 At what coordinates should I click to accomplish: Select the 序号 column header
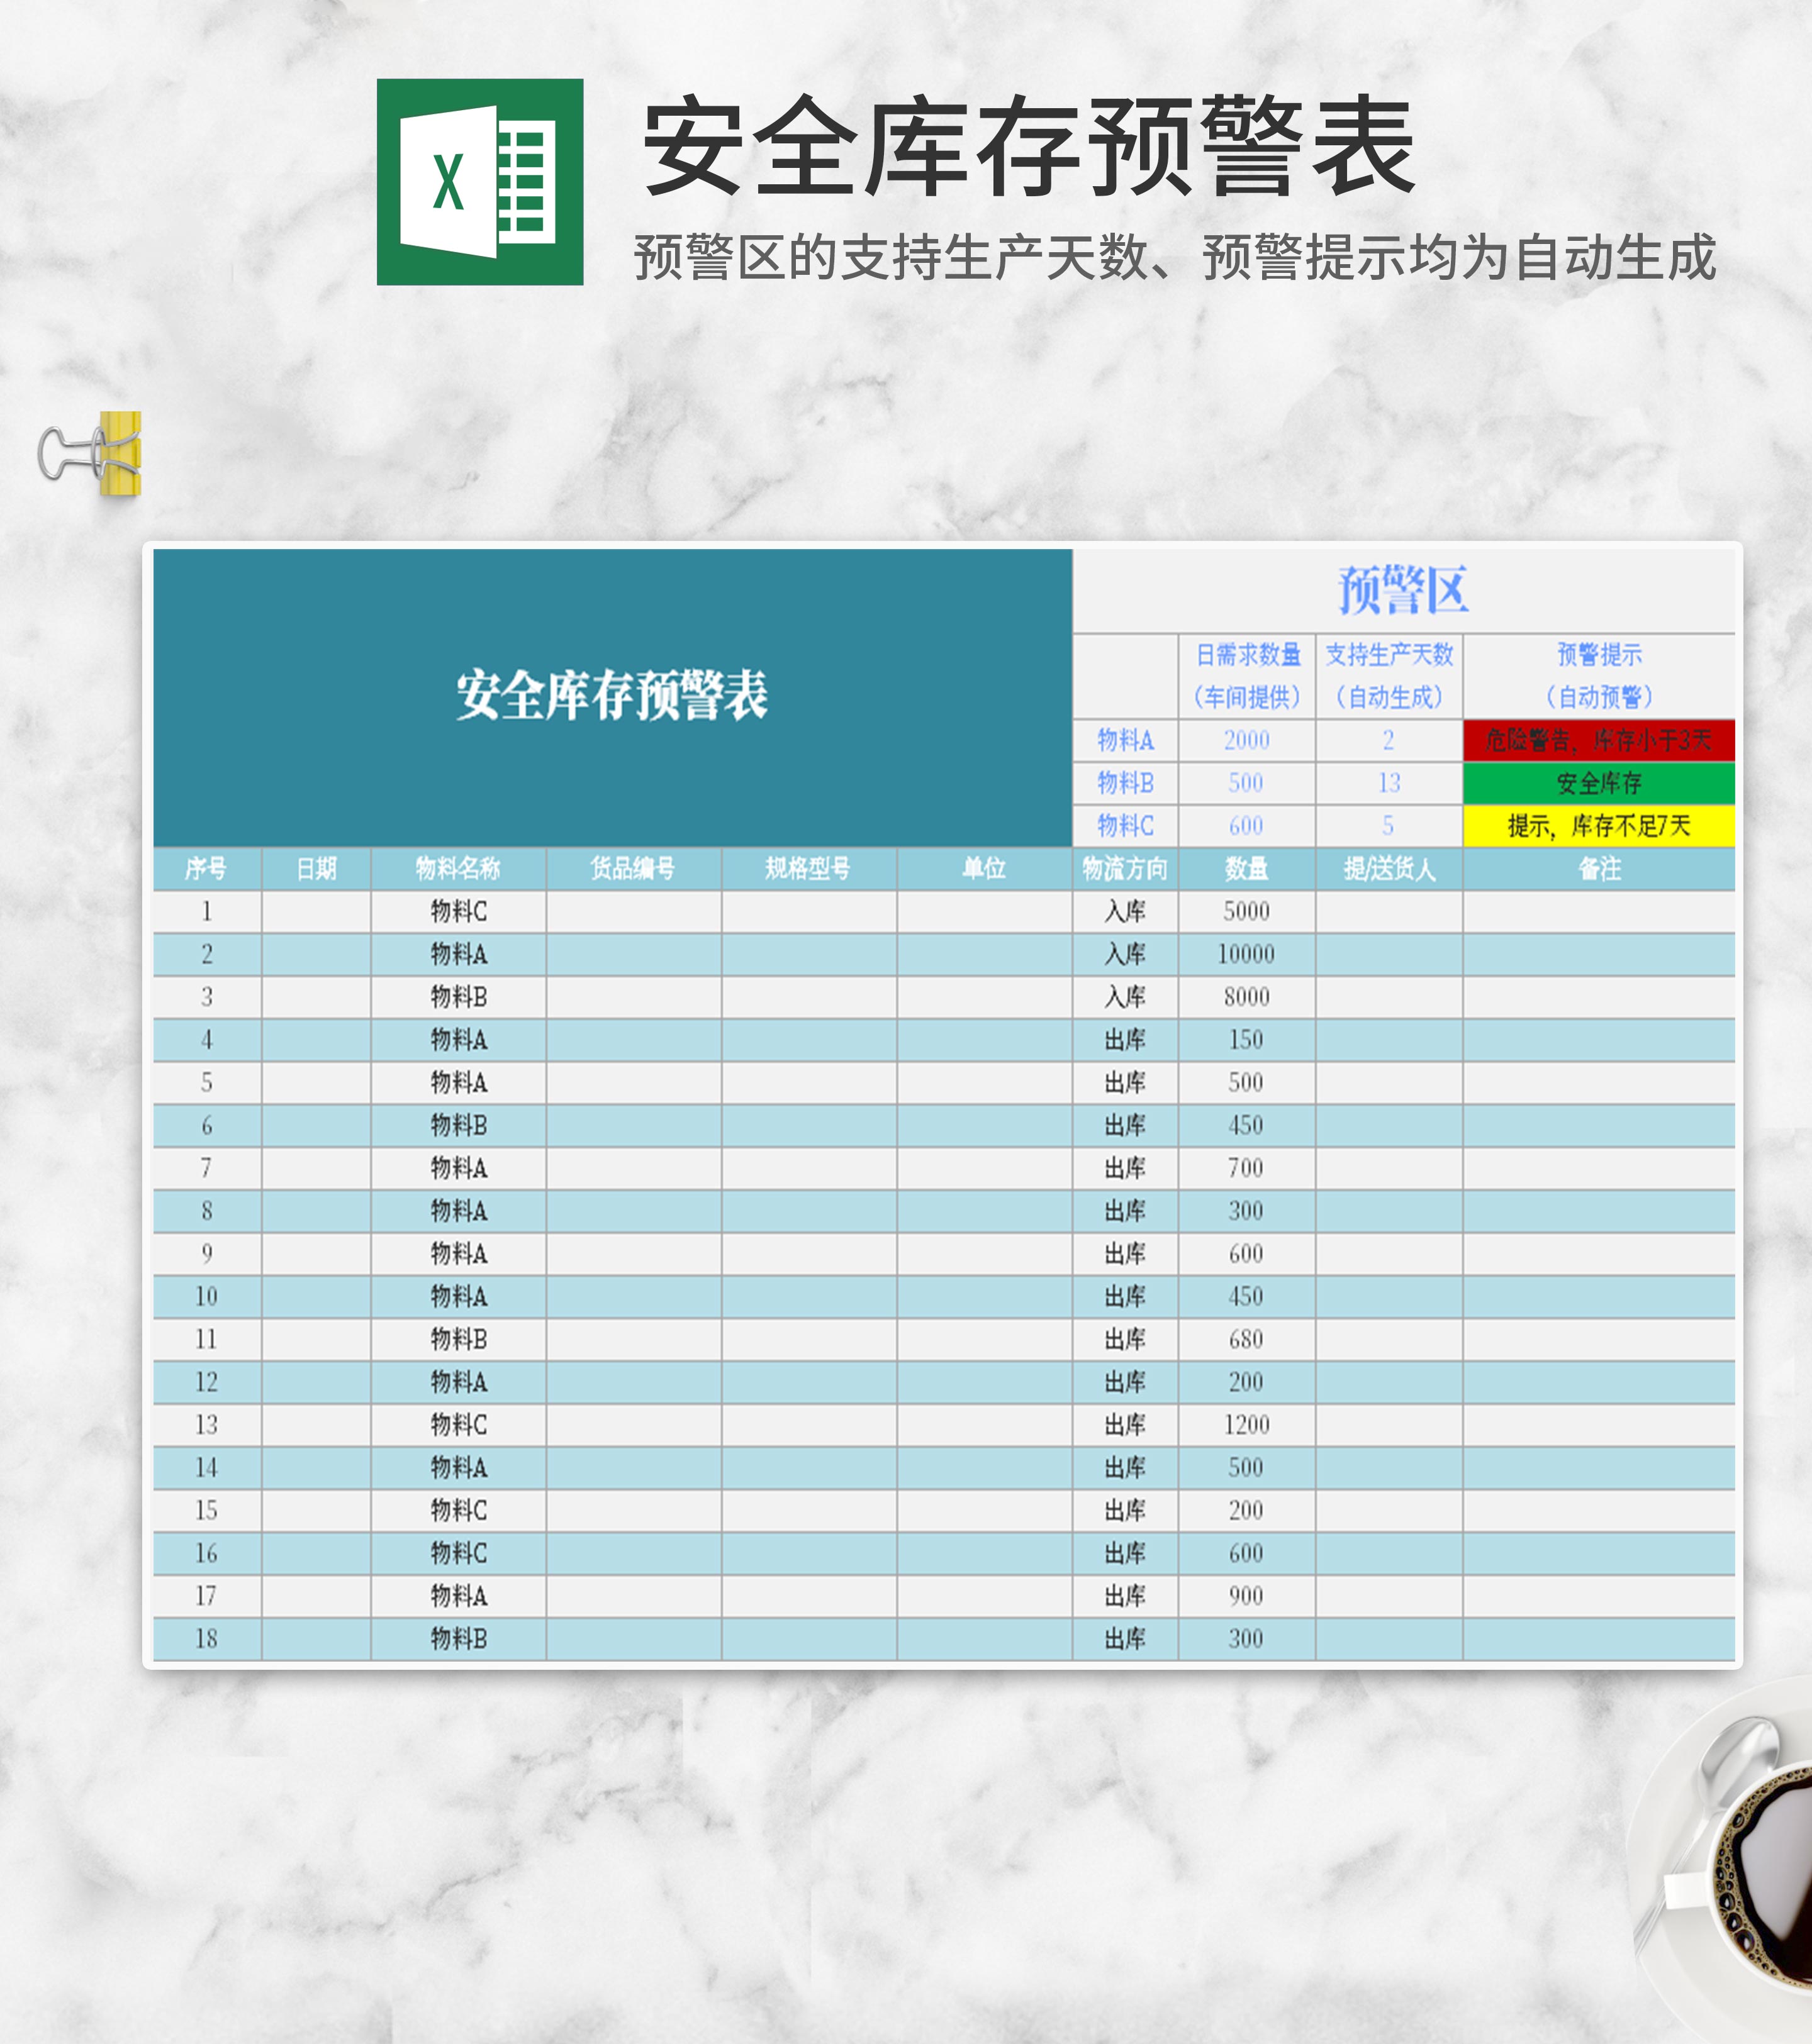tap(206, 868)
